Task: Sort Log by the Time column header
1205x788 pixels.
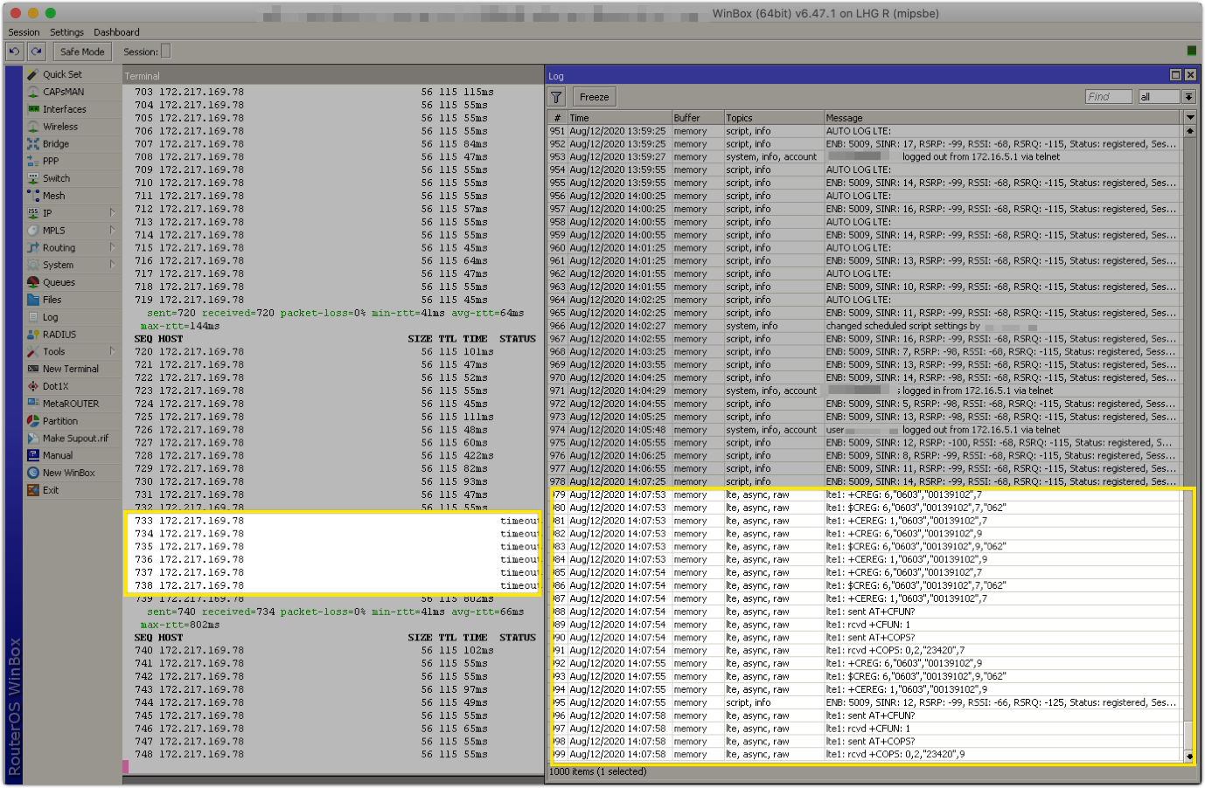Action: point(619,118)
